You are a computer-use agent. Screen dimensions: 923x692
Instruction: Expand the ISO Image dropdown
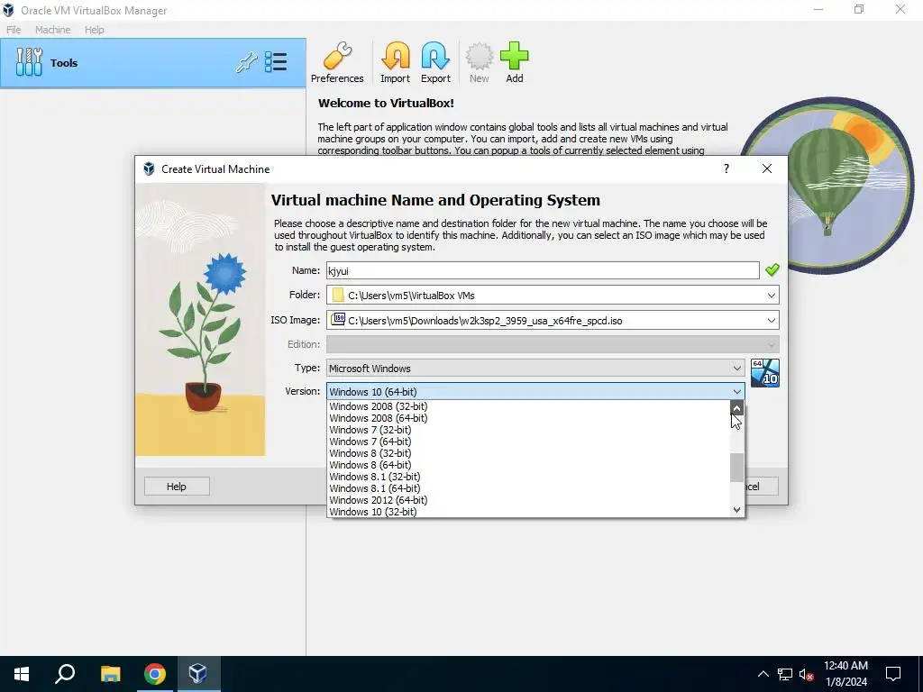coord(772,321)
